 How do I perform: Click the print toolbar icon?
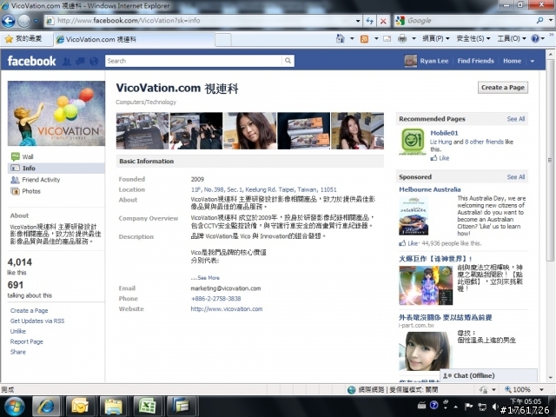click(x=402, y=38)
